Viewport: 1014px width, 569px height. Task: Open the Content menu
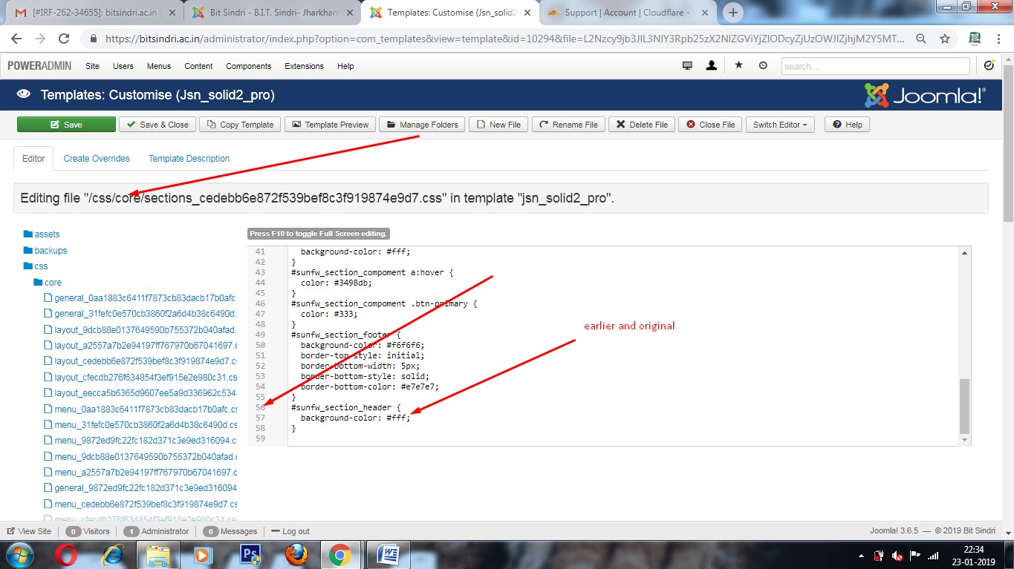coord(198,66)
